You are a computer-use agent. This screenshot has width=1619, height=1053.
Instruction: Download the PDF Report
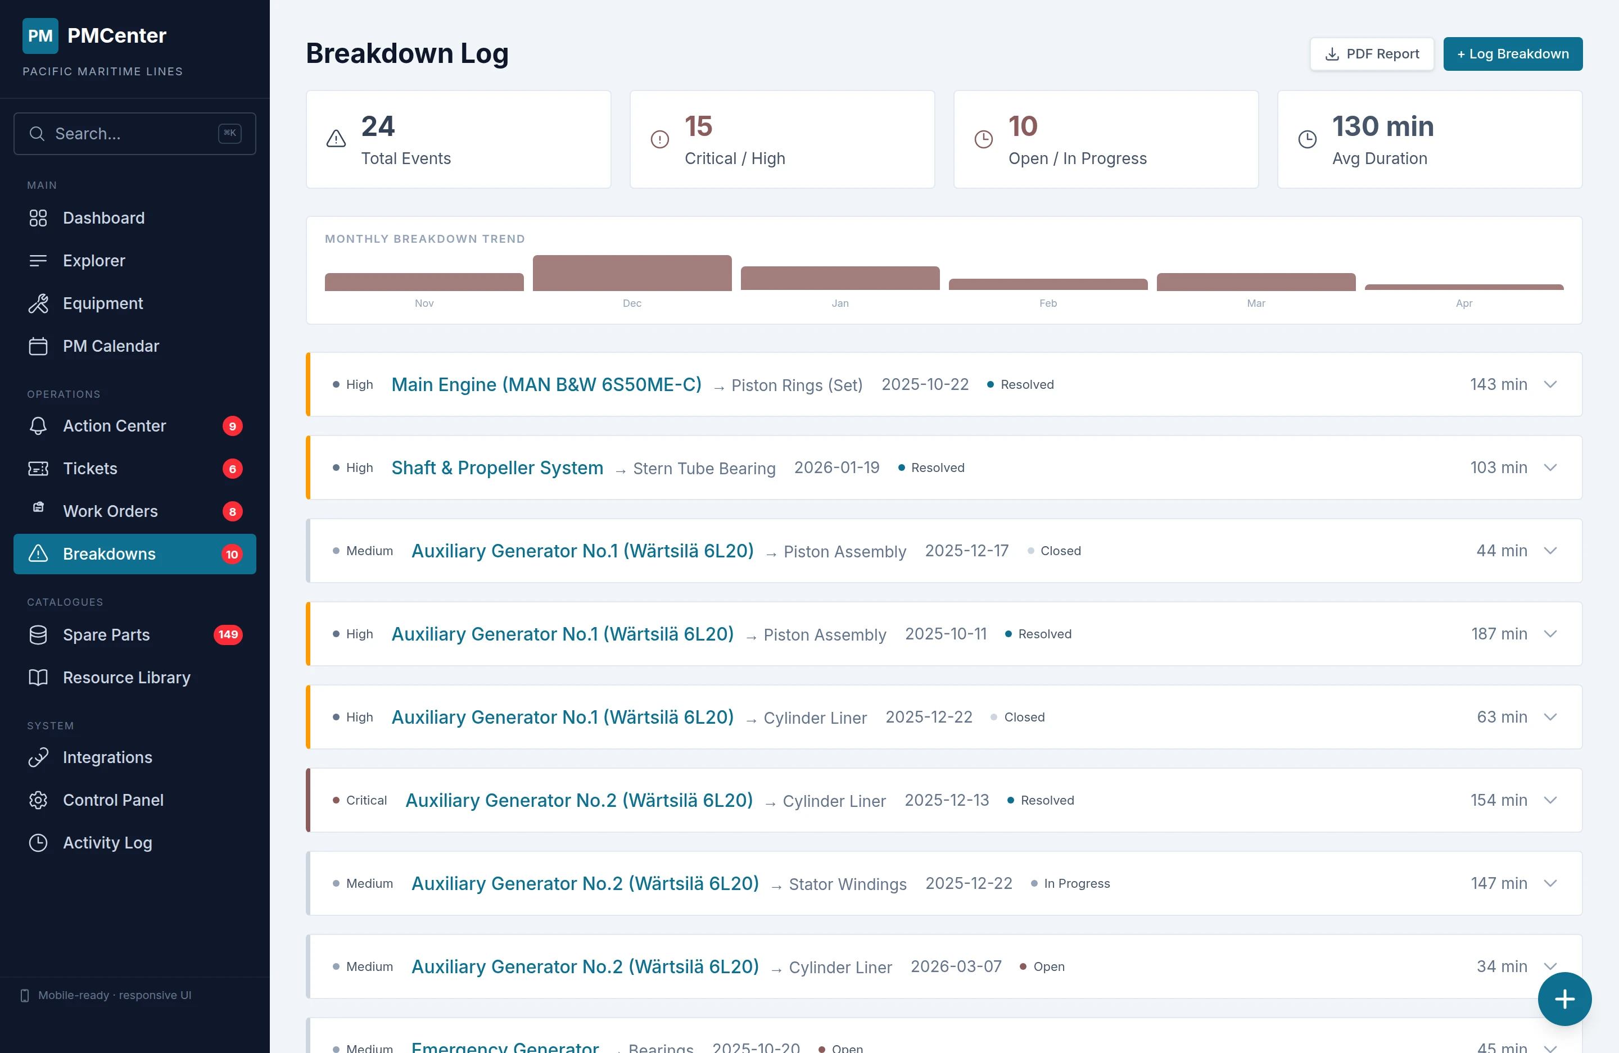[x=1372, y=54]
